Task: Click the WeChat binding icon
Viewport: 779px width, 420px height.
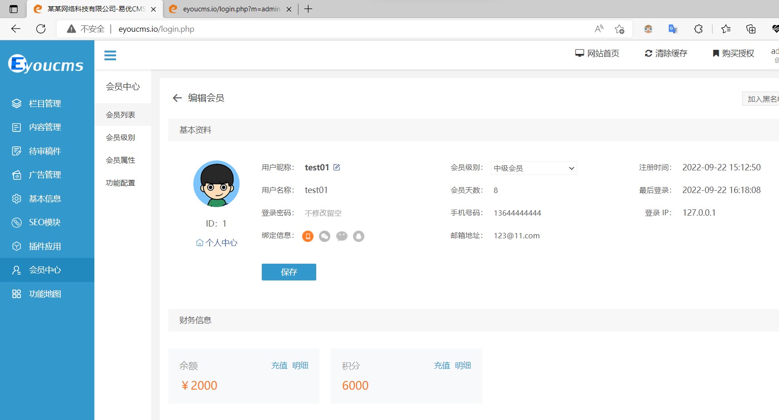Action: coord(324,236)
